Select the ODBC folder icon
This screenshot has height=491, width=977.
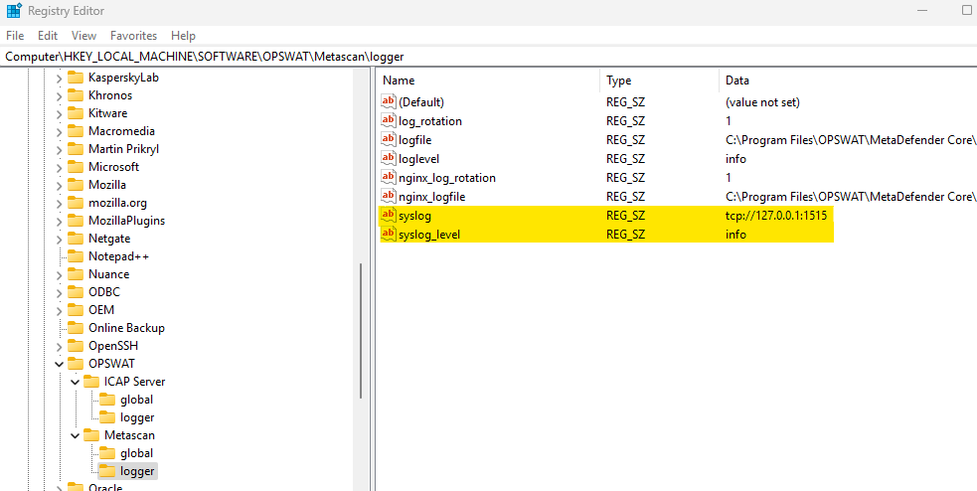pyautogui.click(x=76, y=291)
